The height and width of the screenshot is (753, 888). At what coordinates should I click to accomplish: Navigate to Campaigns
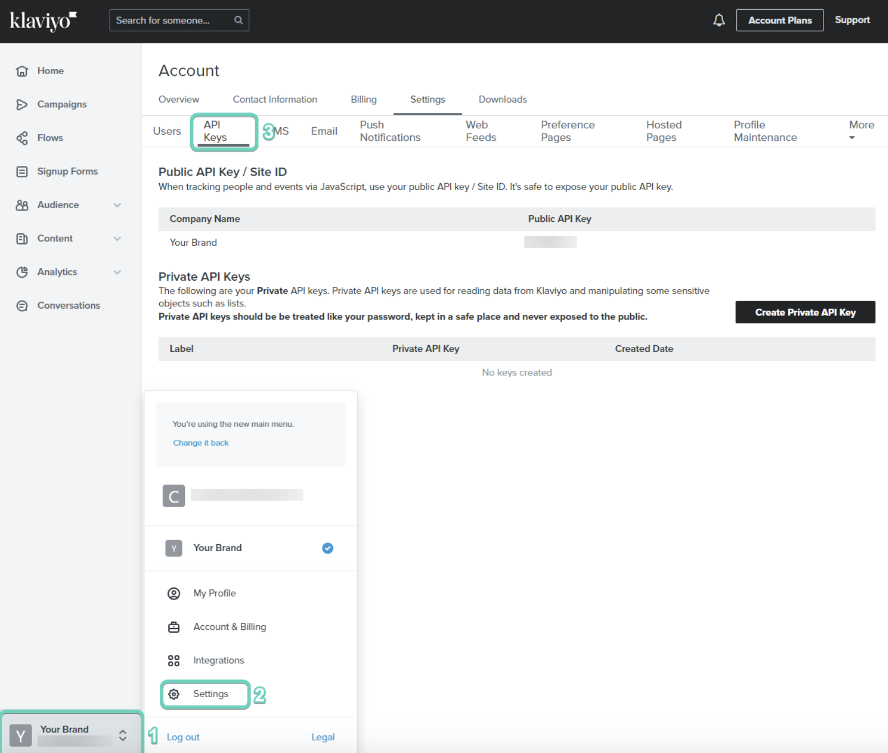point(62,104)
